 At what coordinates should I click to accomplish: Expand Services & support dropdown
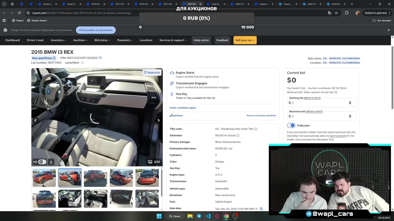pos(173,40)
